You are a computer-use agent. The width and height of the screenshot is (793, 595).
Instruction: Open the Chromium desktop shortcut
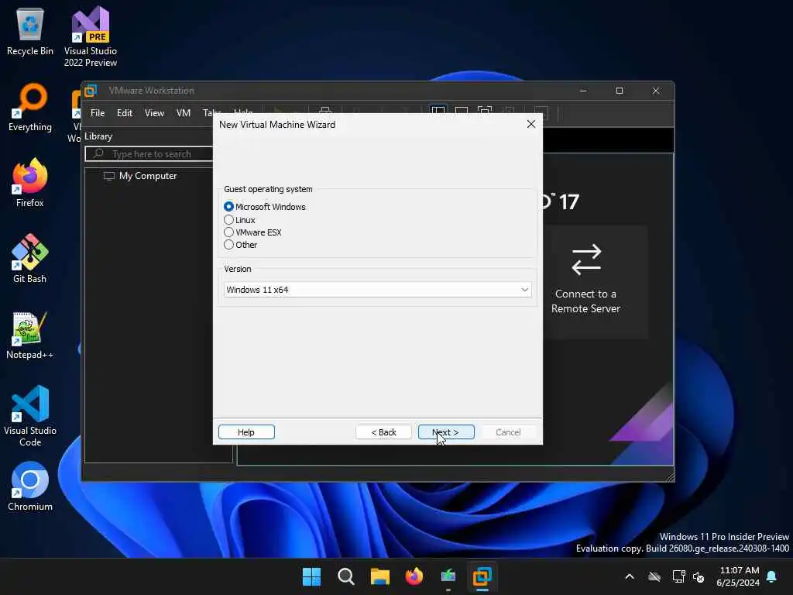[30, 487]
